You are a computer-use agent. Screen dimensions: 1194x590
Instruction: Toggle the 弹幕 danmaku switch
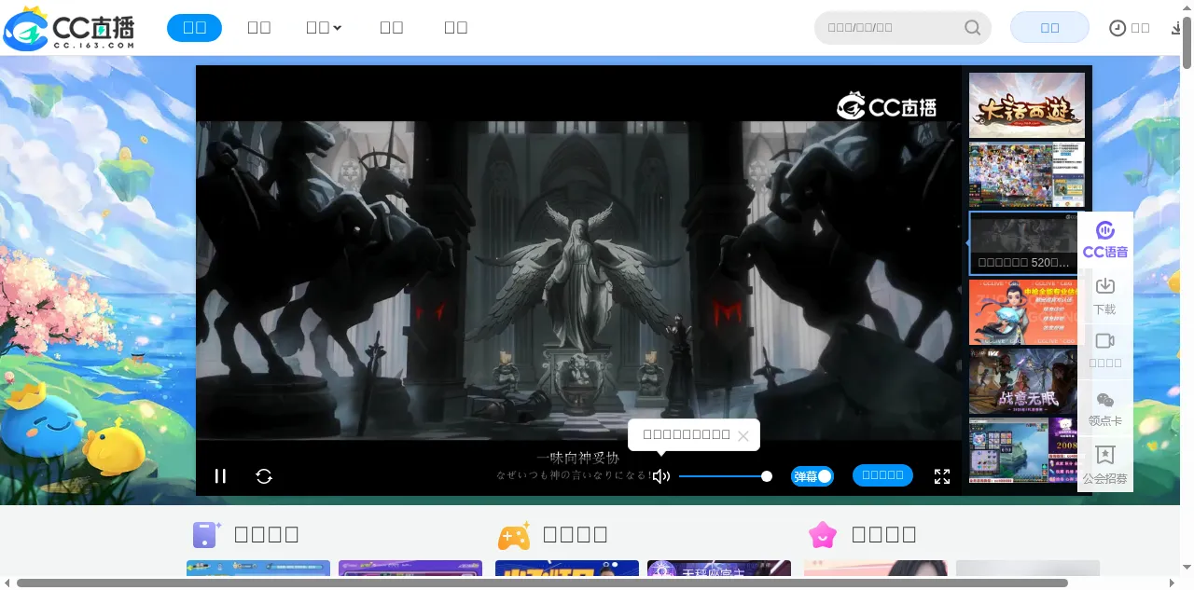tap(812, 476)
